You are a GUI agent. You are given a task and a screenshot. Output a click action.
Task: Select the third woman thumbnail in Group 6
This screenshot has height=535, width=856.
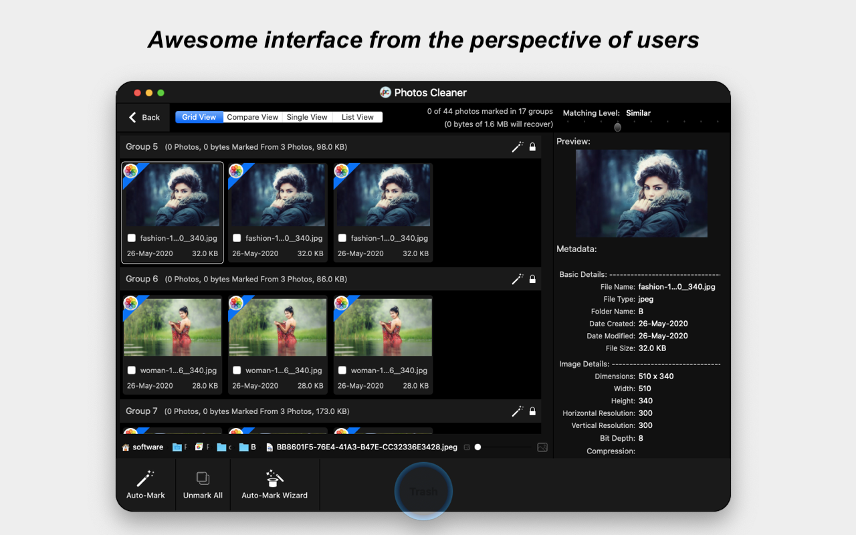point(383,328)
